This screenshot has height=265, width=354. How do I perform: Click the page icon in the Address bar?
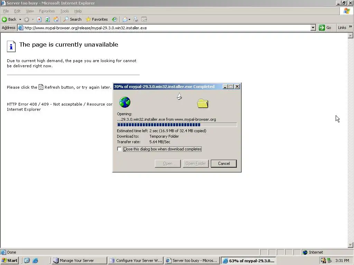click(20, 28)
